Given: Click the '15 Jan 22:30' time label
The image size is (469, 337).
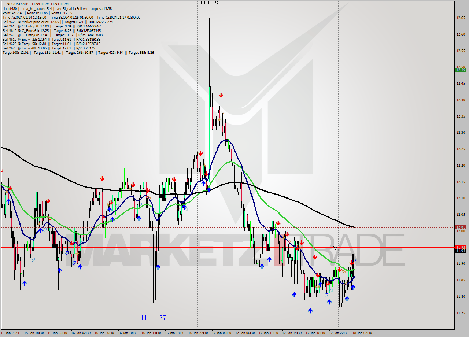Looking at the screenshot, I should pyautogui.click(x=57, y=333).
